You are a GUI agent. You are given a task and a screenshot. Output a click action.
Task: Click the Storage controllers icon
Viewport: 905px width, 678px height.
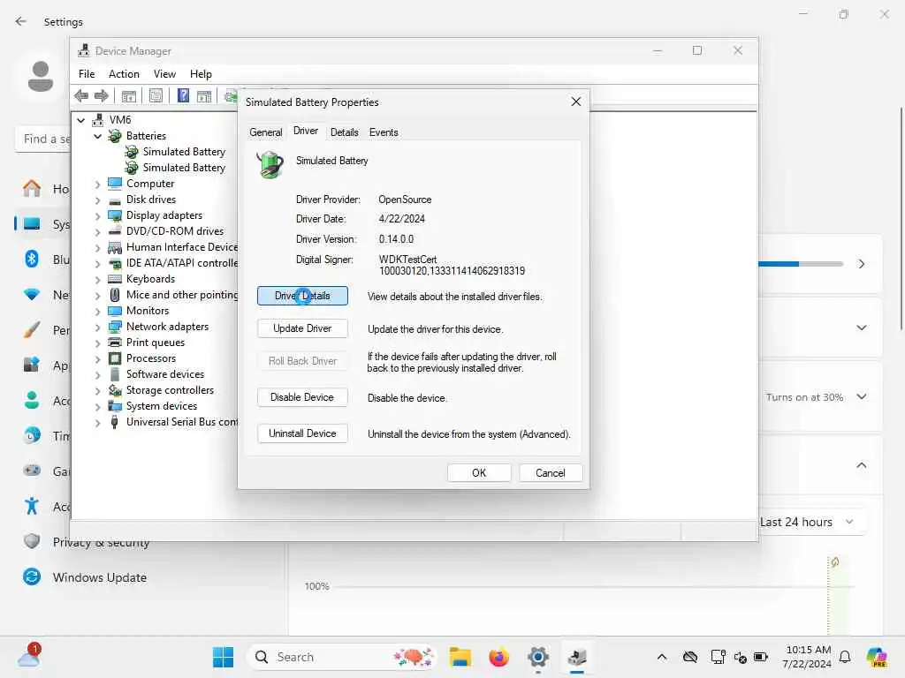point(115,390)
